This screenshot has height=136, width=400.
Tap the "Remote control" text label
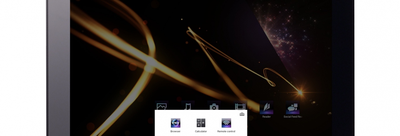tap(226, 131)
